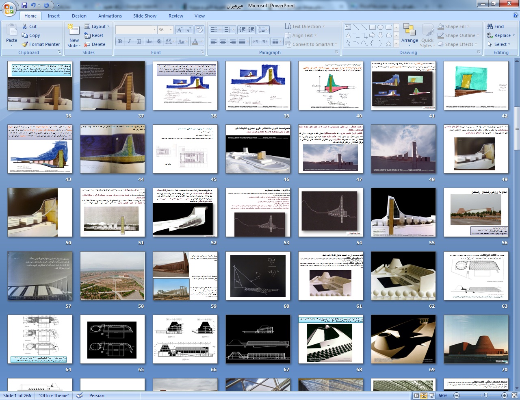Open the Shape Effects menu

tap(457, 44)
